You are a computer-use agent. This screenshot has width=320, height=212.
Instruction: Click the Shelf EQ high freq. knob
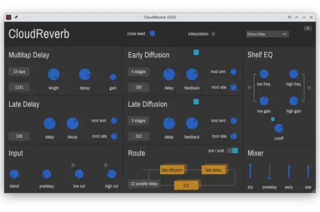point(293,74)
